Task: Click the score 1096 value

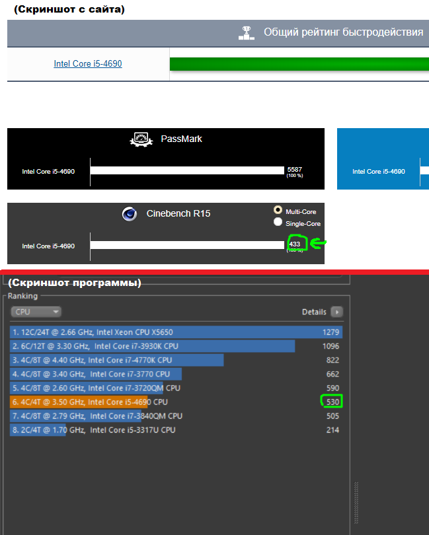Action: point(331,346)
